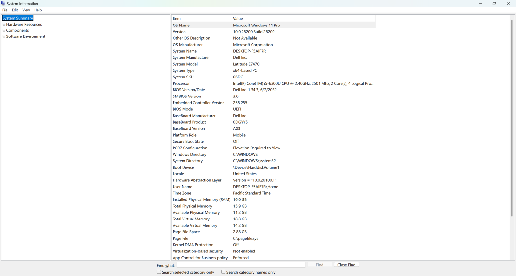Open the Help menu

(x=38, y=10)
